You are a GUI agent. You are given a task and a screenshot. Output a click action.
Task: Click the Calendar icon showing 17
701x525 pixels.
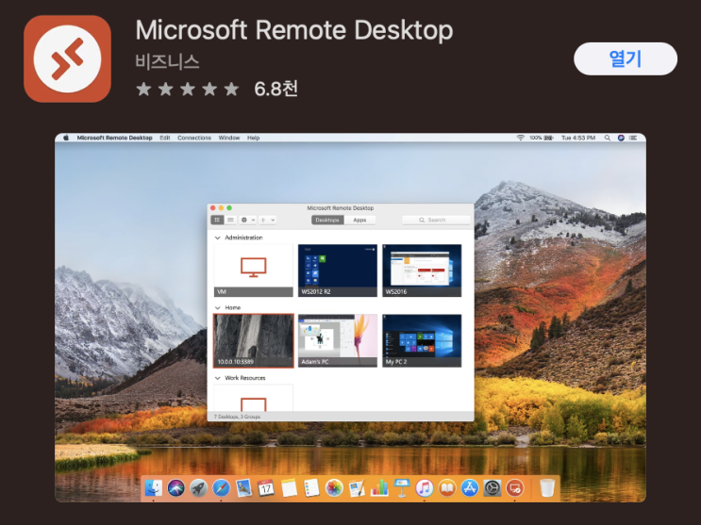tap(266, 488)
